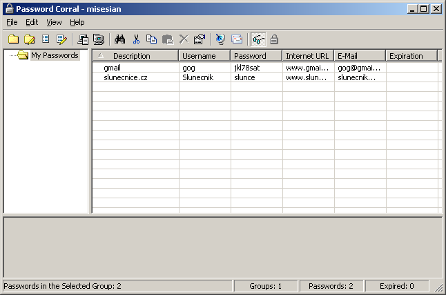Click 'Expired: 0' in status bar
The image size is (446, 295).
coord(397,286)
